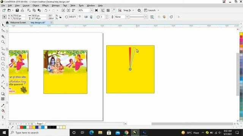Open the Bitmaps menu
243x136 pixels.
point(56,5)
